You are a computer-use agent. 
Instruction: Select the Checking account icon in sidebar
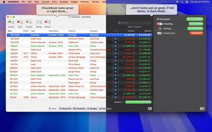[160, 24]
